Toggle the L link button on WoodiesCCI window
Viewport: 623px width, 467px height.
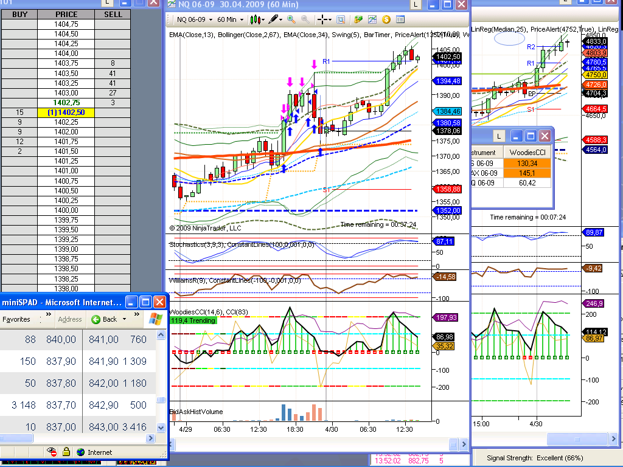tap(498, 136)
